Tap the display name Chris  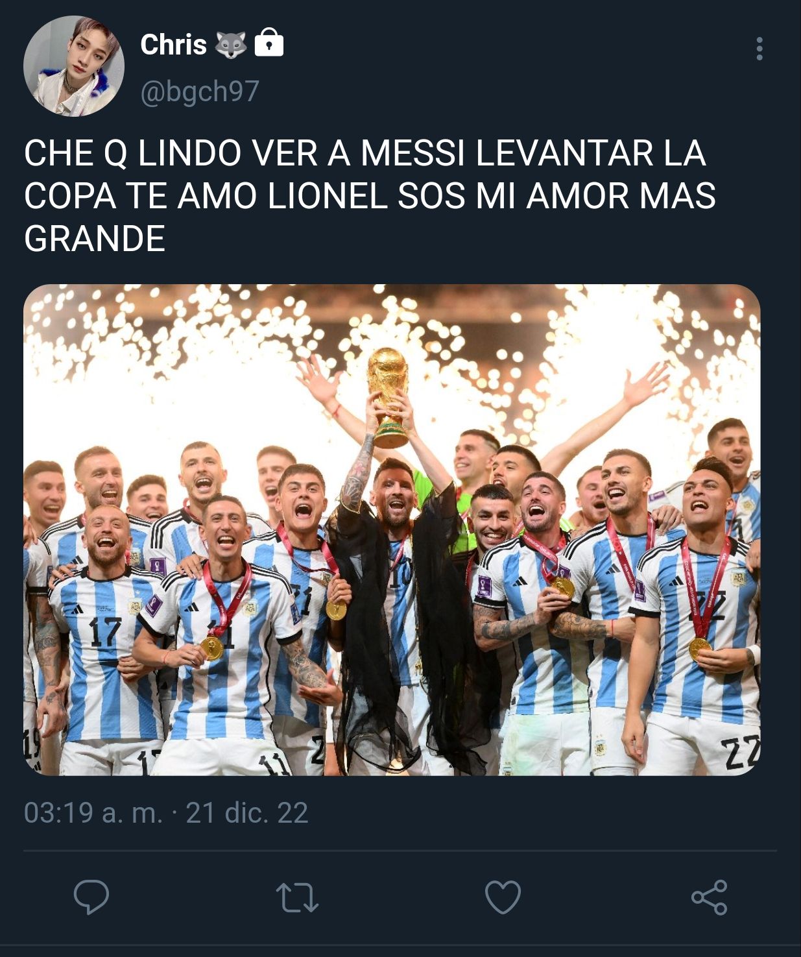pyautogui.click(x=173, y=45)
